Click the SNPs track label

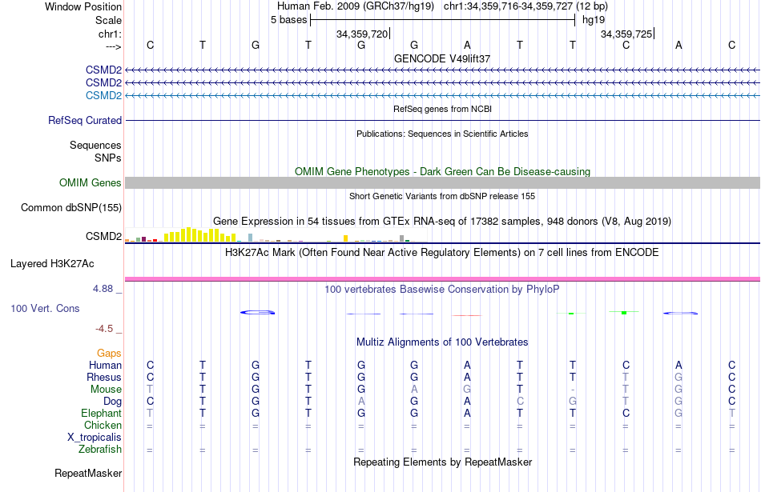pos(108,158)
